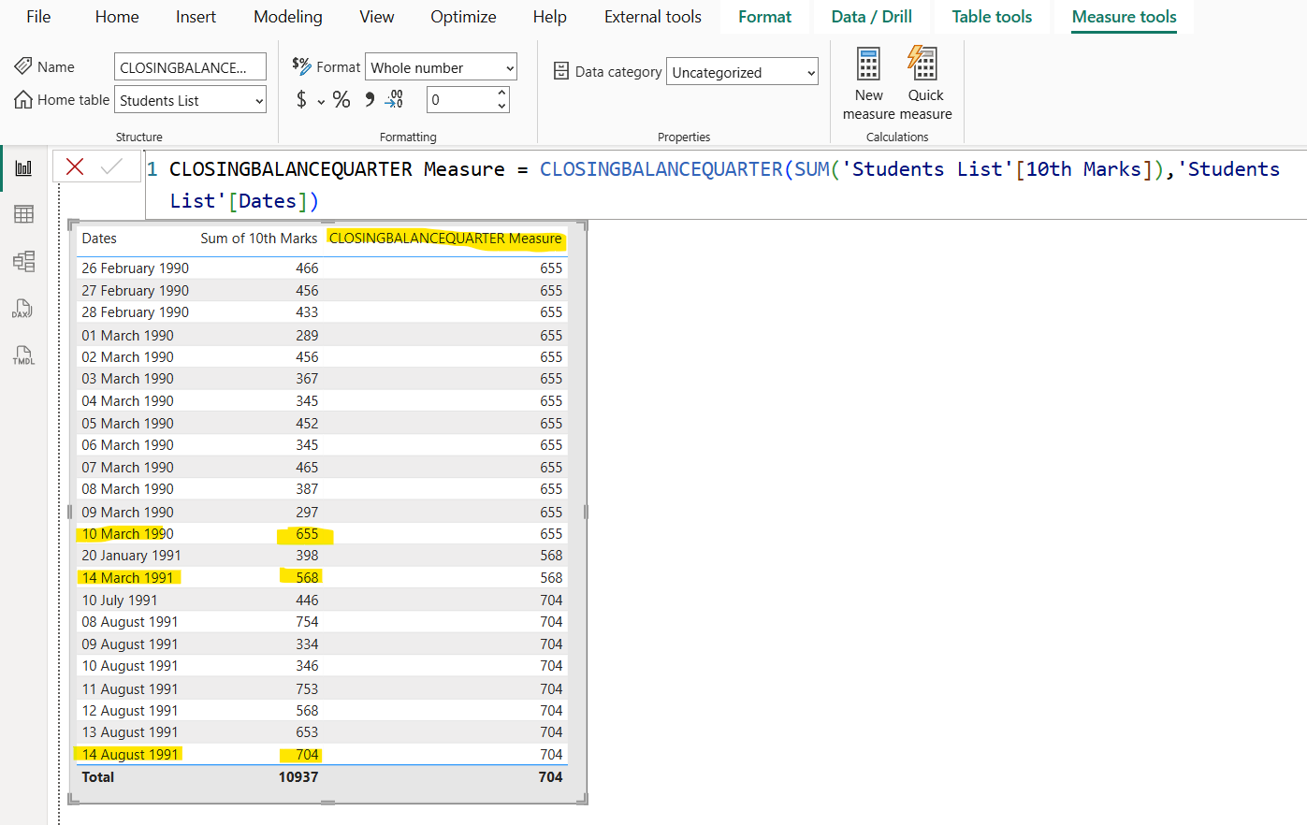Apply decimal places formatting icon
The width and height of the screenshot is (1307, 825).
(394, 99)
